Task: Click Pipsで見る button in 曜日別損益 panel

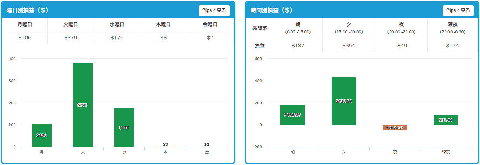Action: pos(214,10)
